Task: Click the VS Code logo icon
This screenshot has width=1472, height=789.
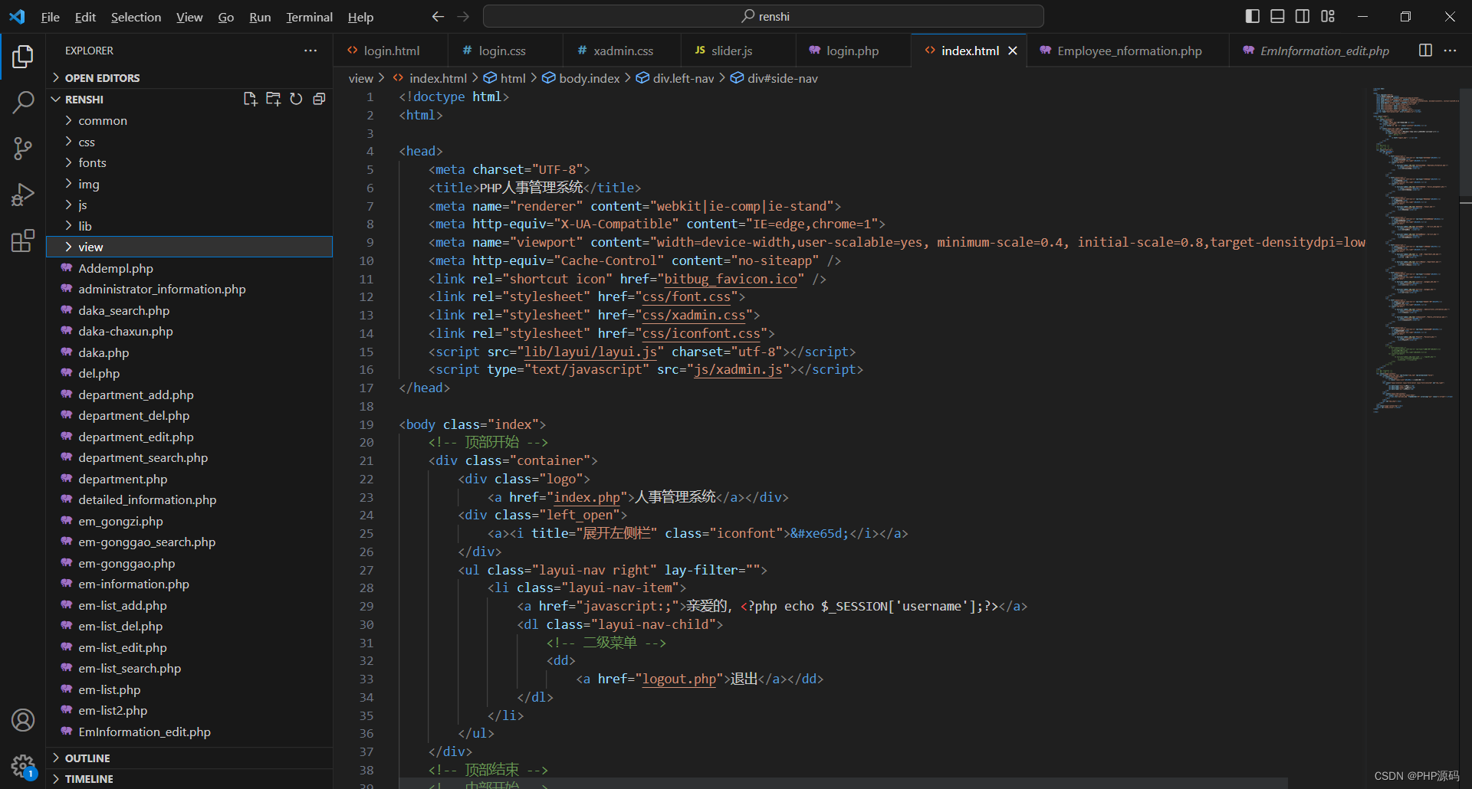Action: [17, 16]
